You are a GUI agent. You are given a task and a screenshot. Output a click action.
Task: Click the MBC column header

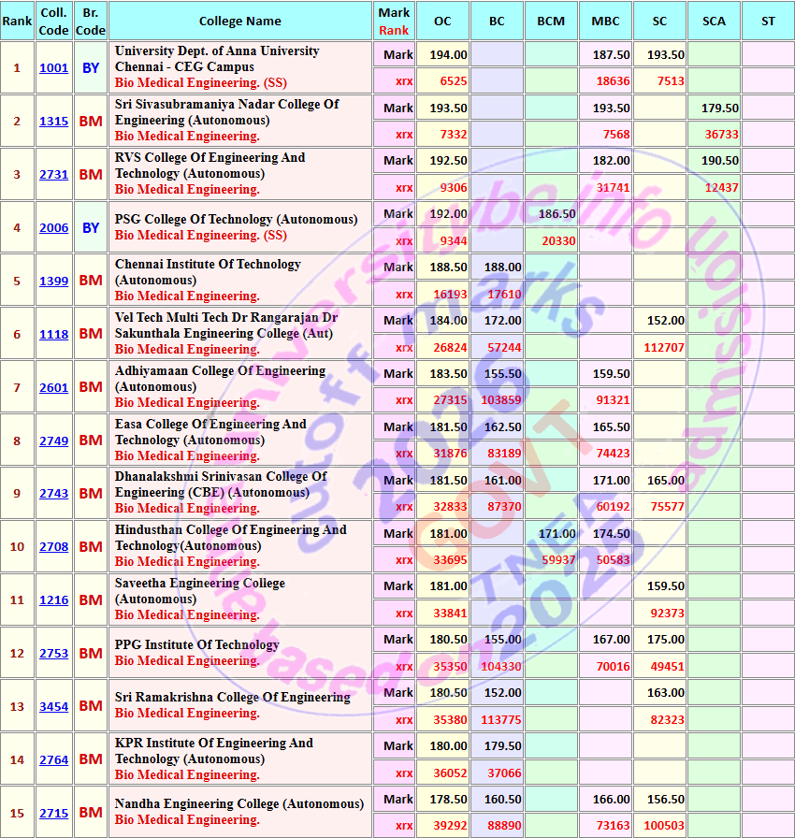tap(605, 21)
